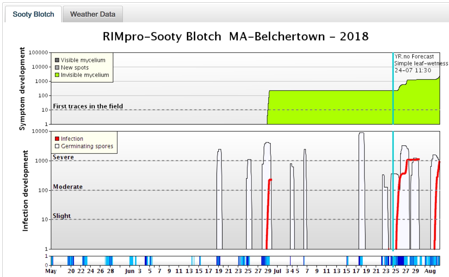The height and width of the screenshot is (277, 449).
Task: Click the 'Simple leaf-wetness' annotation text
Action: [421, 64]
